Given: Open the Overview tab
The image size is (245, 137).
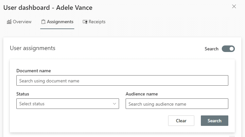Looking at the screenshot, I should (19, 22).
